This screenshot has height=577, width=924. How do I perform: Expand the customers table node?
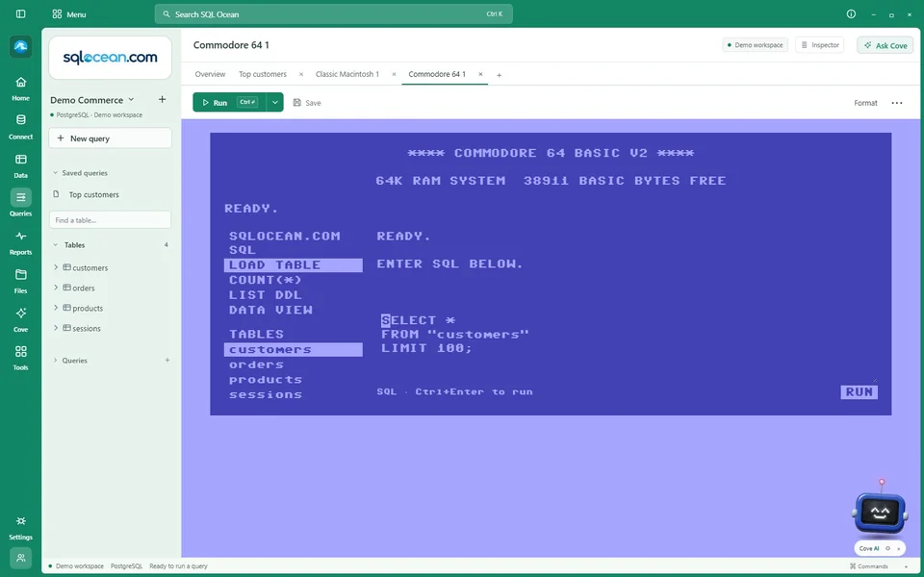click(x=56, y=267)
